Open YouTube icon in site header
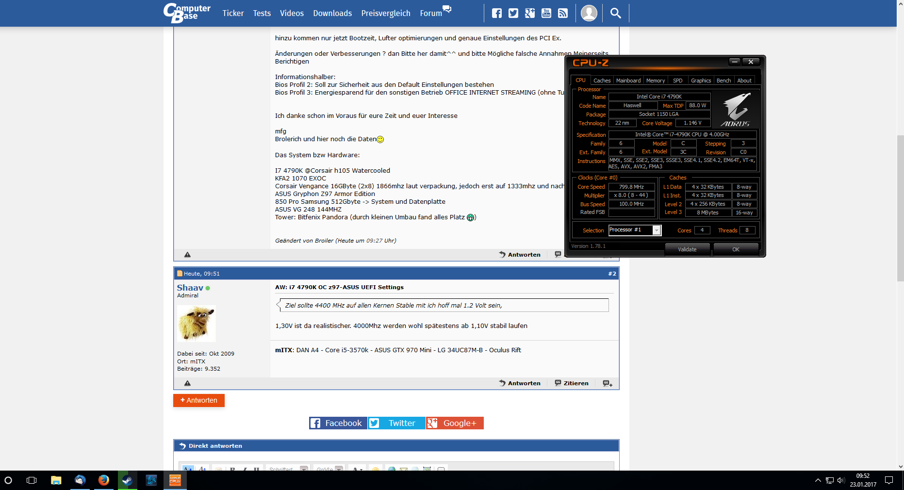The image size is (904, 490). (546, 13)
